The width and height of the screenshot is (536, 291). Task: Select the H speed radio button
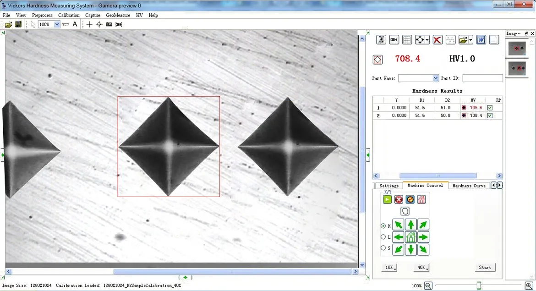coord(383,225)
